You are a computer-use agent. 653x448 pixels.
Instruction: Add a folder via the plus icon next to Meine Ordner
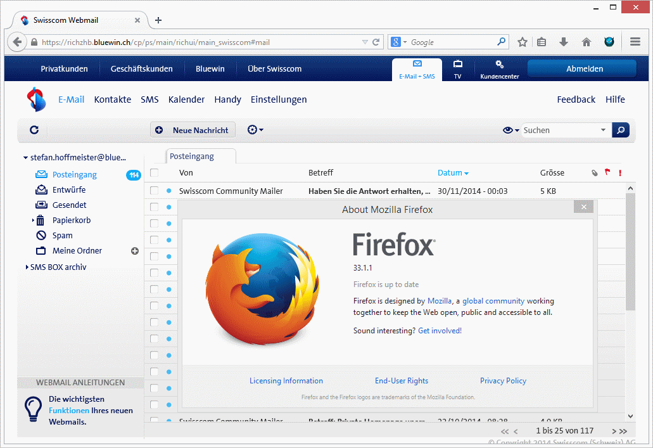[x=134, y=251]
